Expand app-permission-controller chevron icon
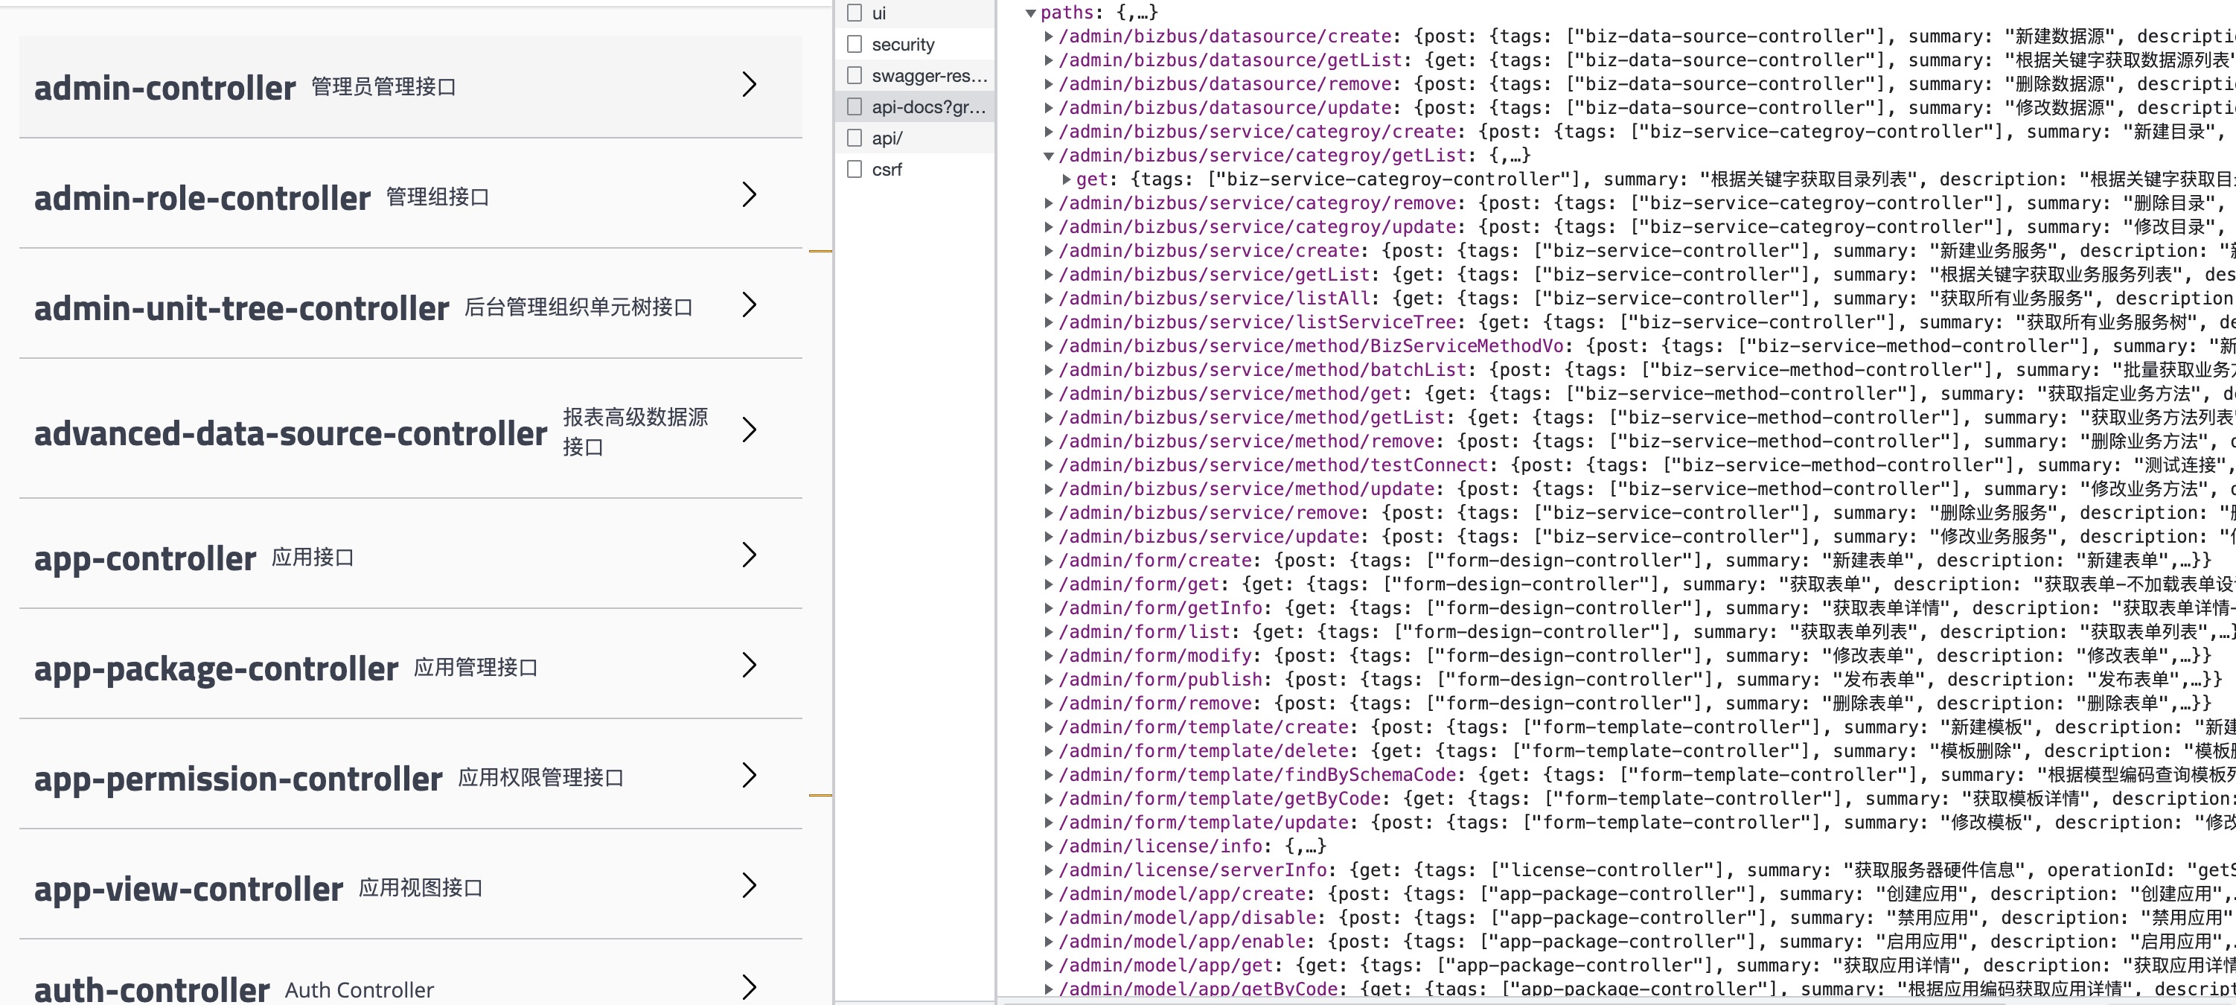2236x1005 pixels. 750,775
